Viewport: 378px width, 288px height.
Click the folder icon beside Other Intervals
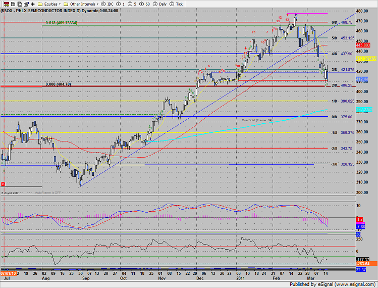point(66,4)
